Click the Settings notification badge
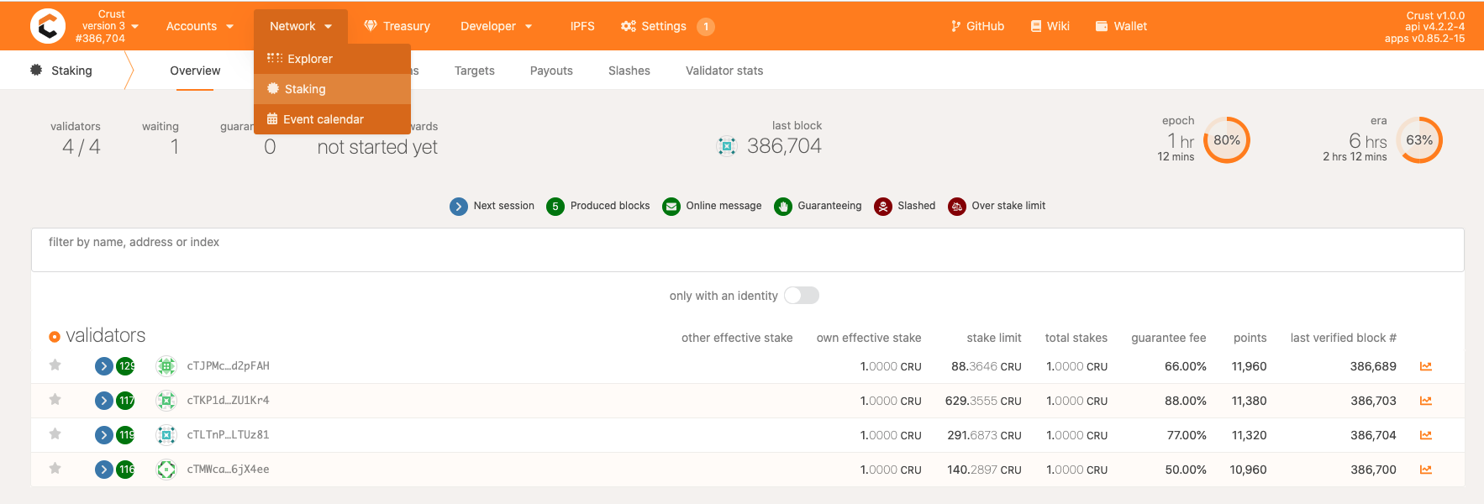The image size is (1484, 504). 706,27
